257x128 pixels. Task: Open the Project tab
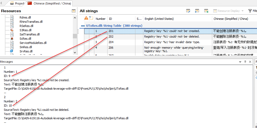coord(17,3)
